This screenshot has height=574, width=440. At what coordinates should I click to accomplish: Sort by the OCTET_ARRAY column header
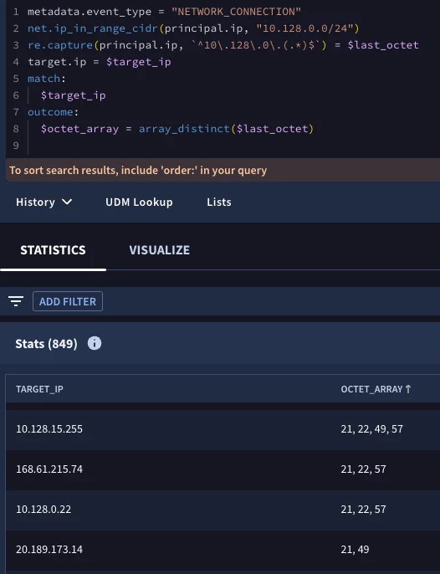click(371, 389)
